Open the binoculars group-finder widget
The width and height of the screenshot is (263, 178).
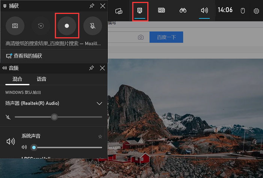click(183, 11)
